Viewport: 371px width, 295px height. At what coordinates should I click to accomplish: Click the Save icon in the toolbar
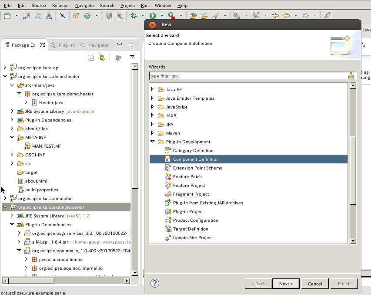[x=27, y=16]
